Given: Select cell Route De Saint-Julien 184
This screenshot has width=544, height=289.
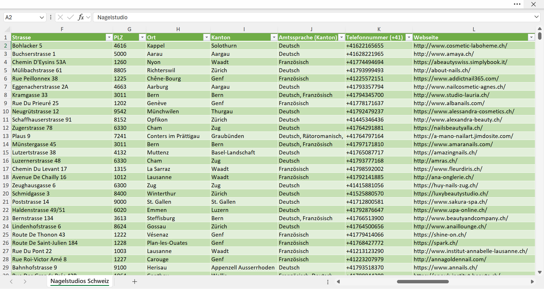Looking at the screenshot, I should [62, 243].
